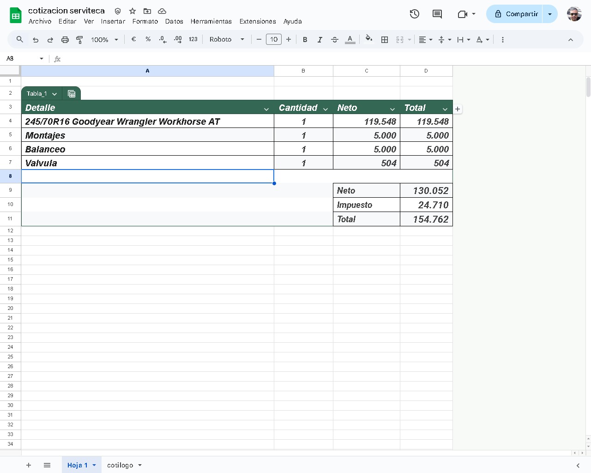Screen dimensions: 591x473
Task: Apply percent number format
Action: click(x=148, y=40)
